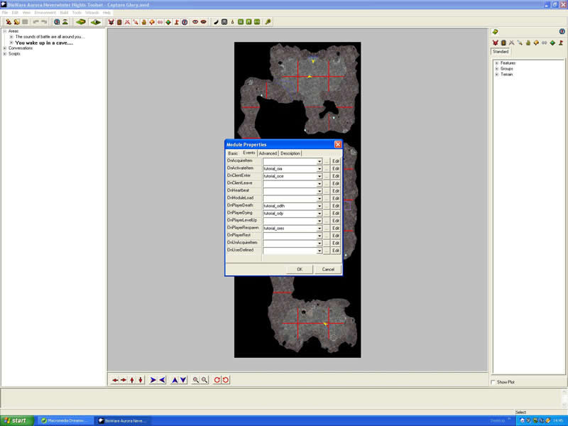Click the merchant bag icon in the top toolbar
Screen dimensions: 568x426
pos(144,22)
